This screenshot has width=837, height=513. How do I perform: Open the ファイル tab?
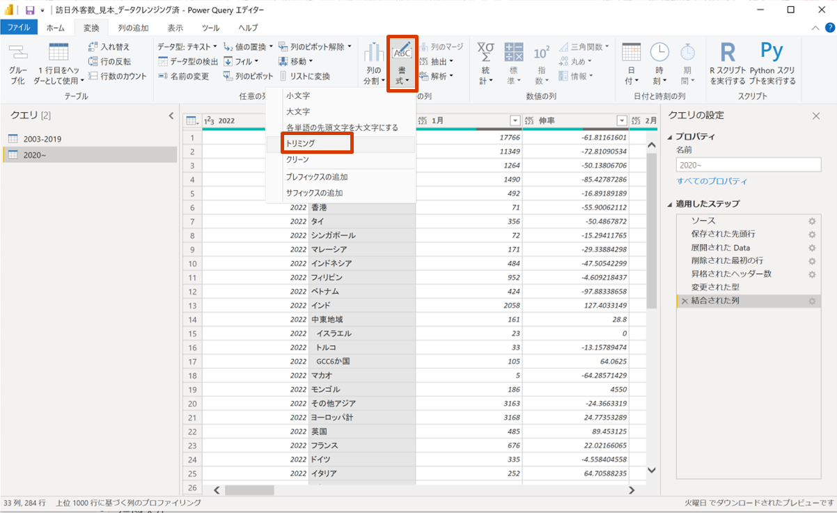point(19,28)
